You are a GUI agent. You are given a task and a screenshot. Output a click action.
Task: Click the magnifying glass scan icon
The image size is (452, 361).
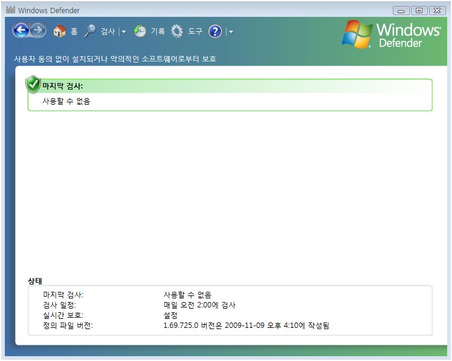pyautogui.click(x=90, y=31)
